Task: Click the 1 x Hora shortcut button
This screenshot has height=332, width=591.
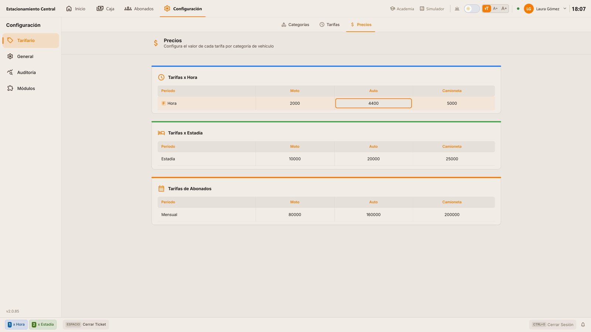Action: point(16,325)
